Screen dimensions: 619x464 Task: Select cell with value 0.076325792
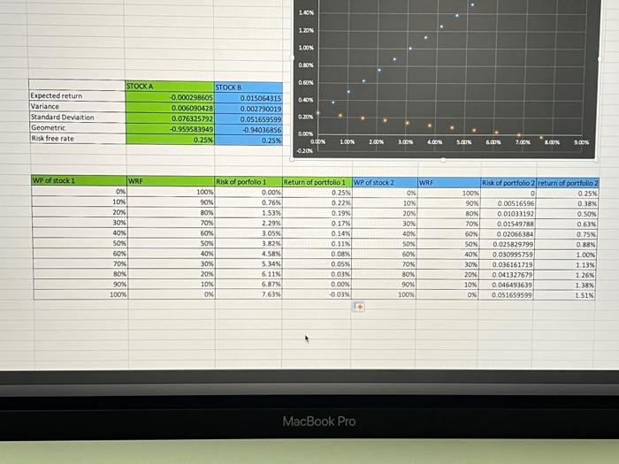(x=170, y=118)
